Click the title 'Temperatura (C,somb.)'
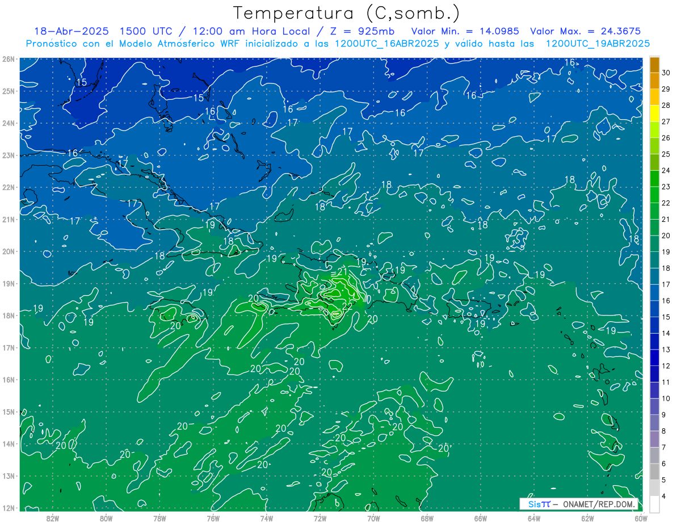This screenshot has width=681, height=526. pyautogui.click(x=347, y=12)
